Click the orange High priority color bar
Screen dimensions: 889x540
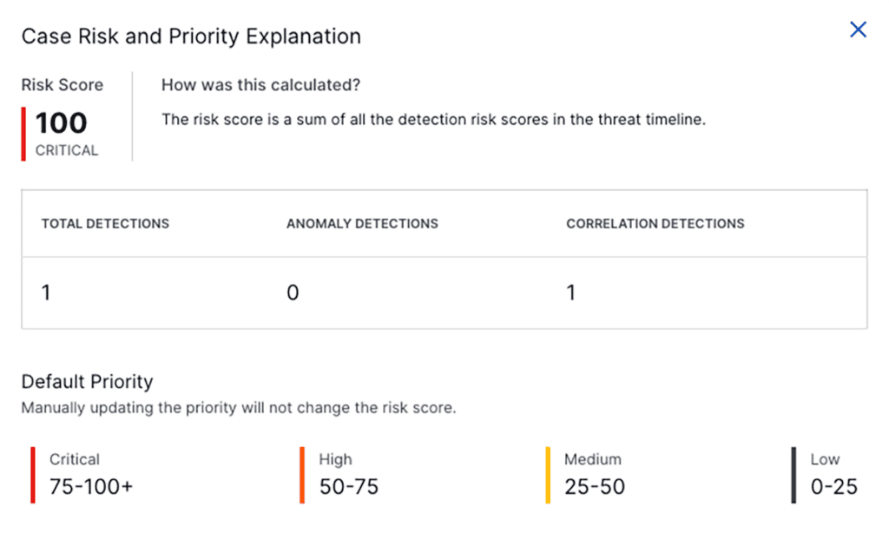[302, 475]
